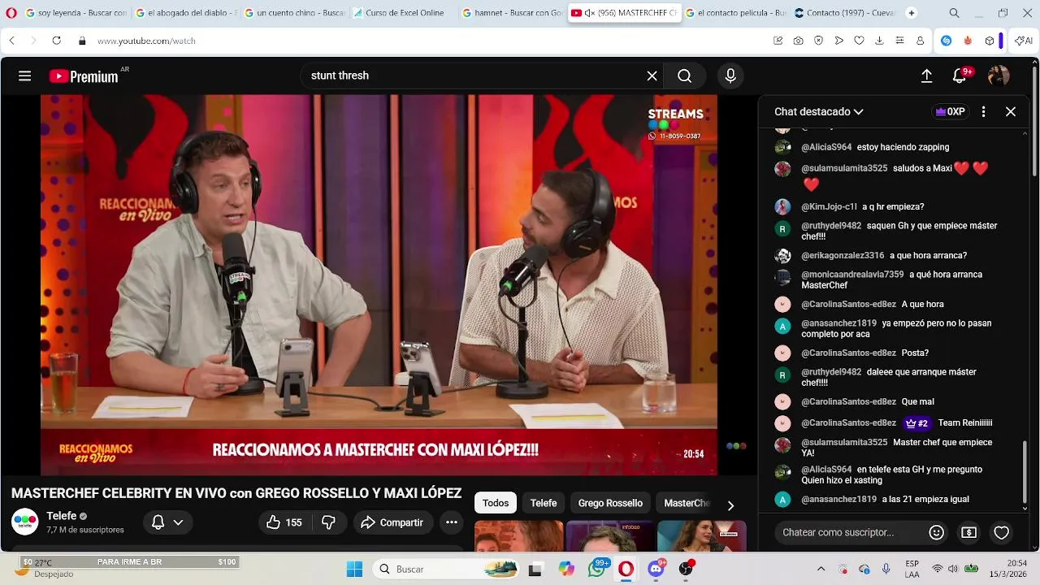Open the YouTube notifications bell
The height and width of the screenshot is (585, 1040).
[960, 76]
